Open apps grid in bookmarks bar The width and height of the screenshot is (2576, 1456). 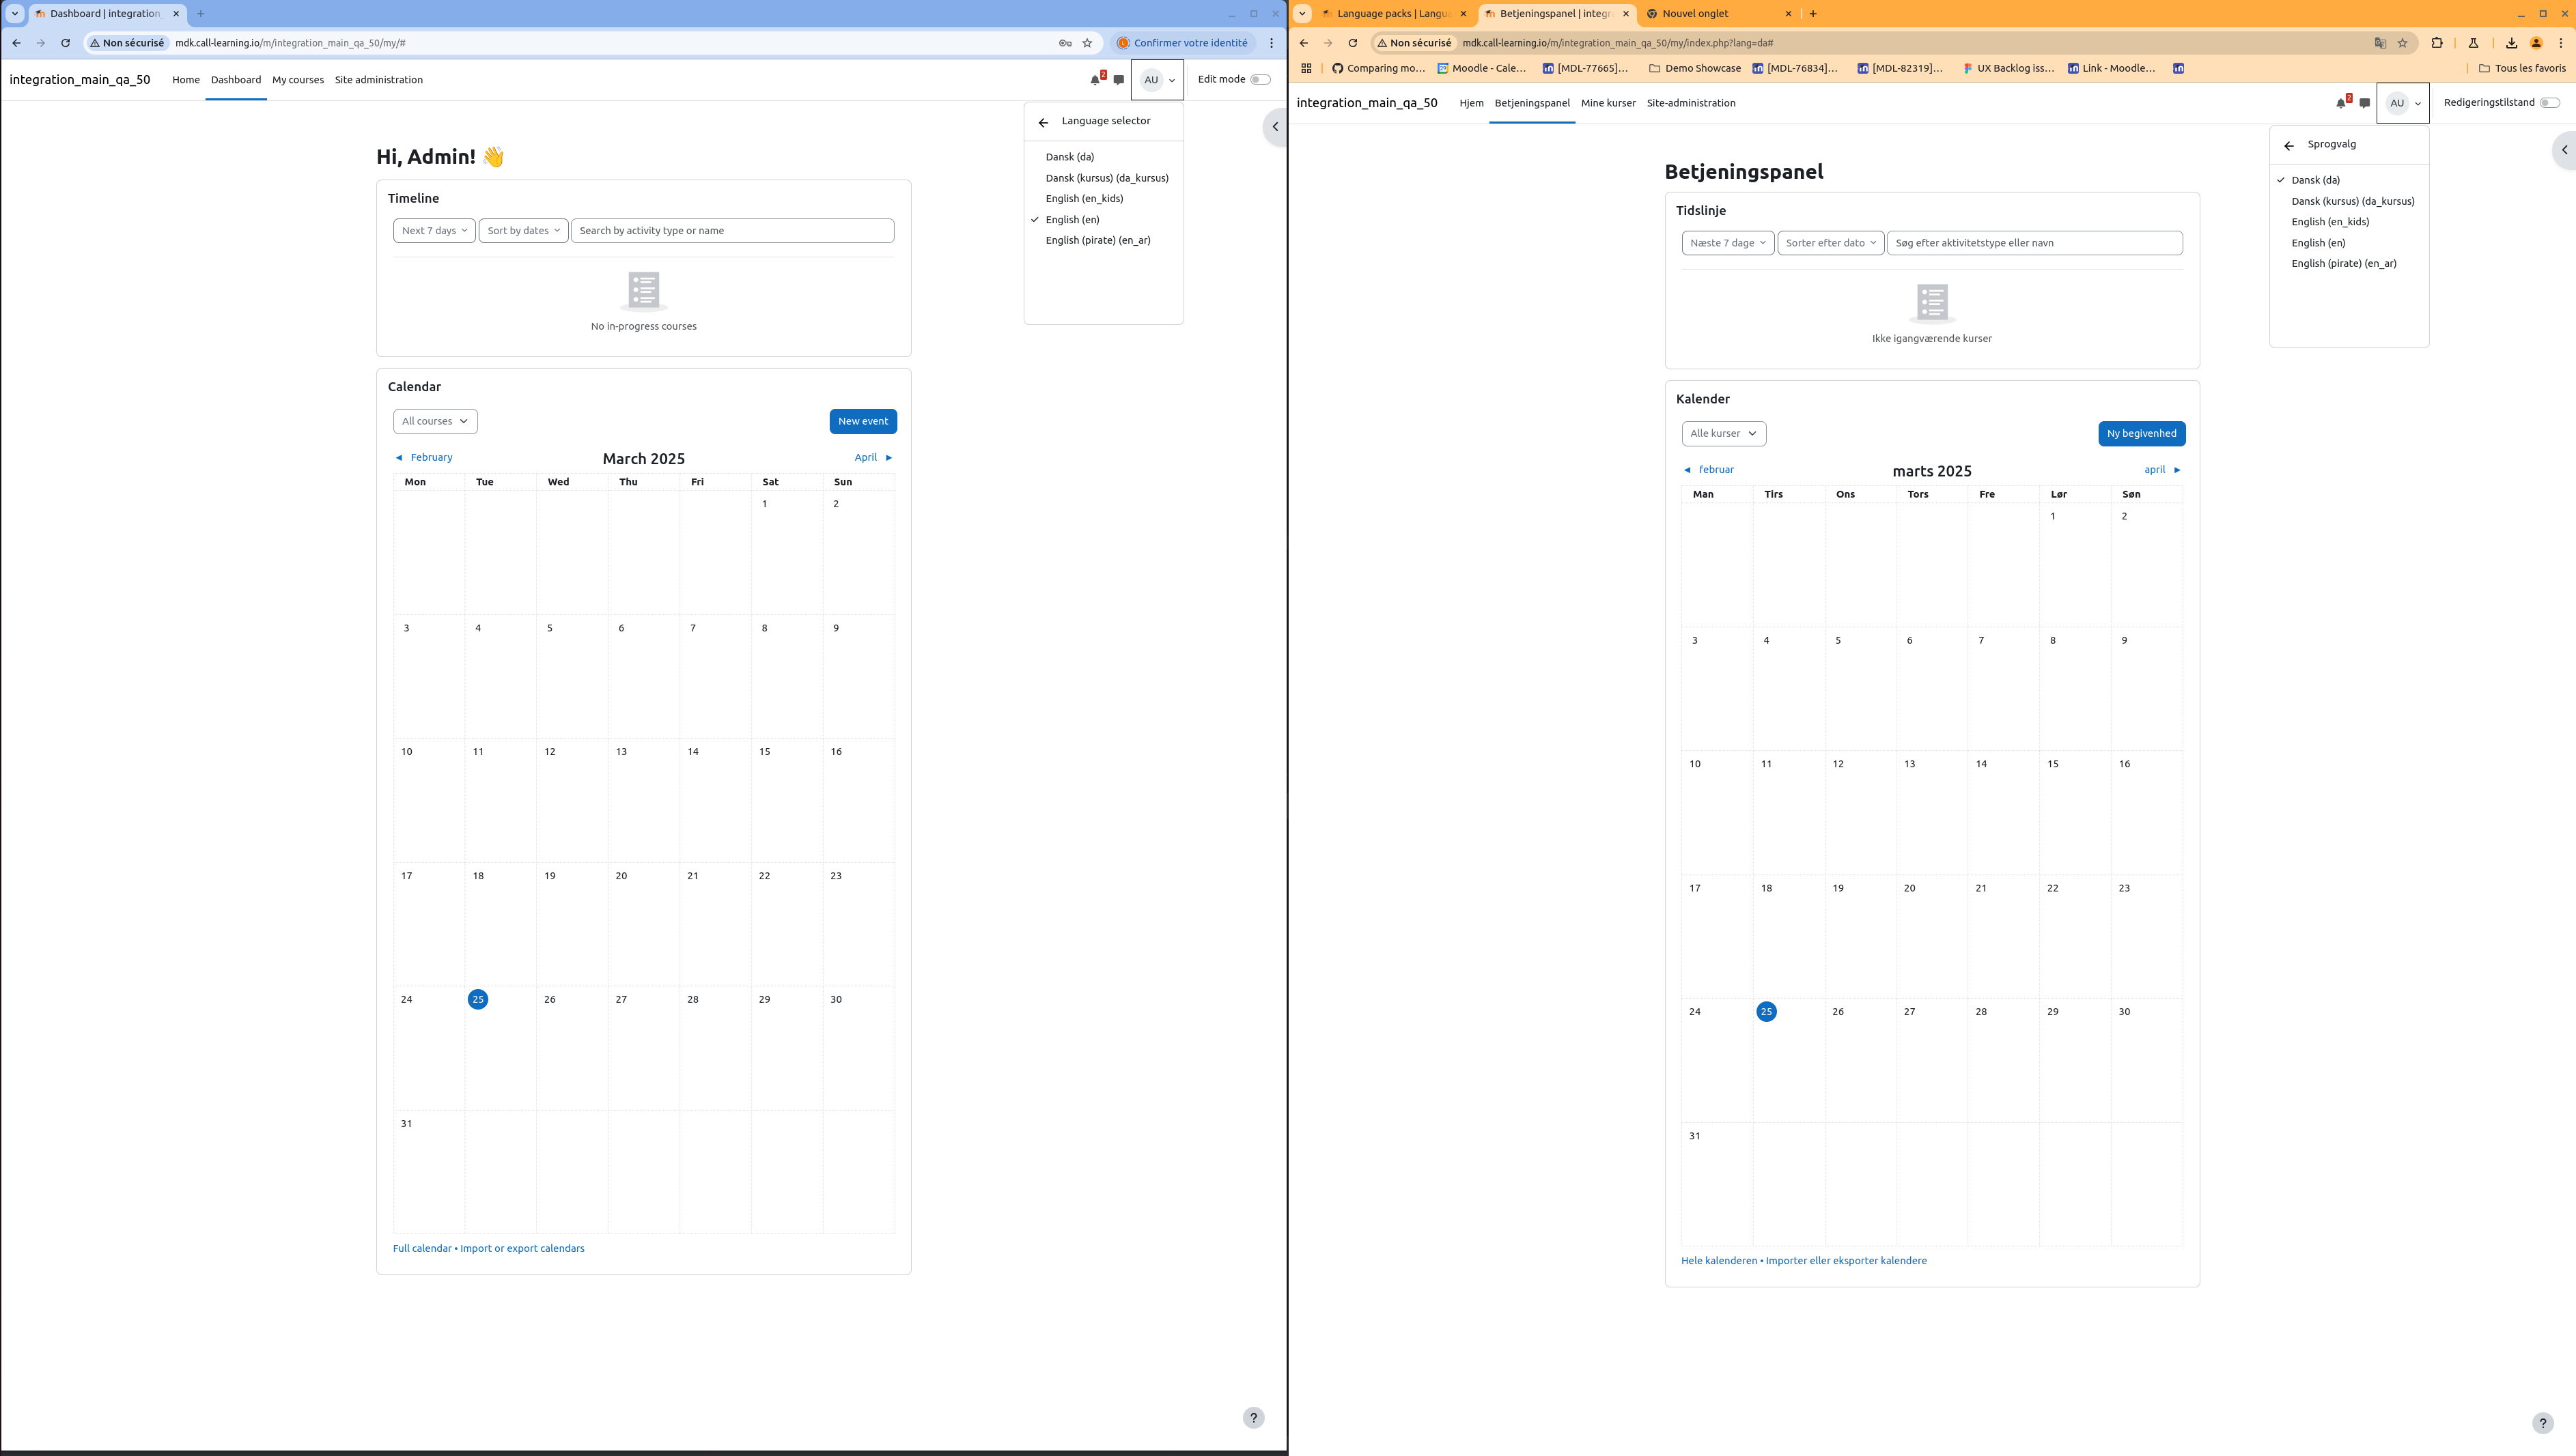click(1306, 68)
